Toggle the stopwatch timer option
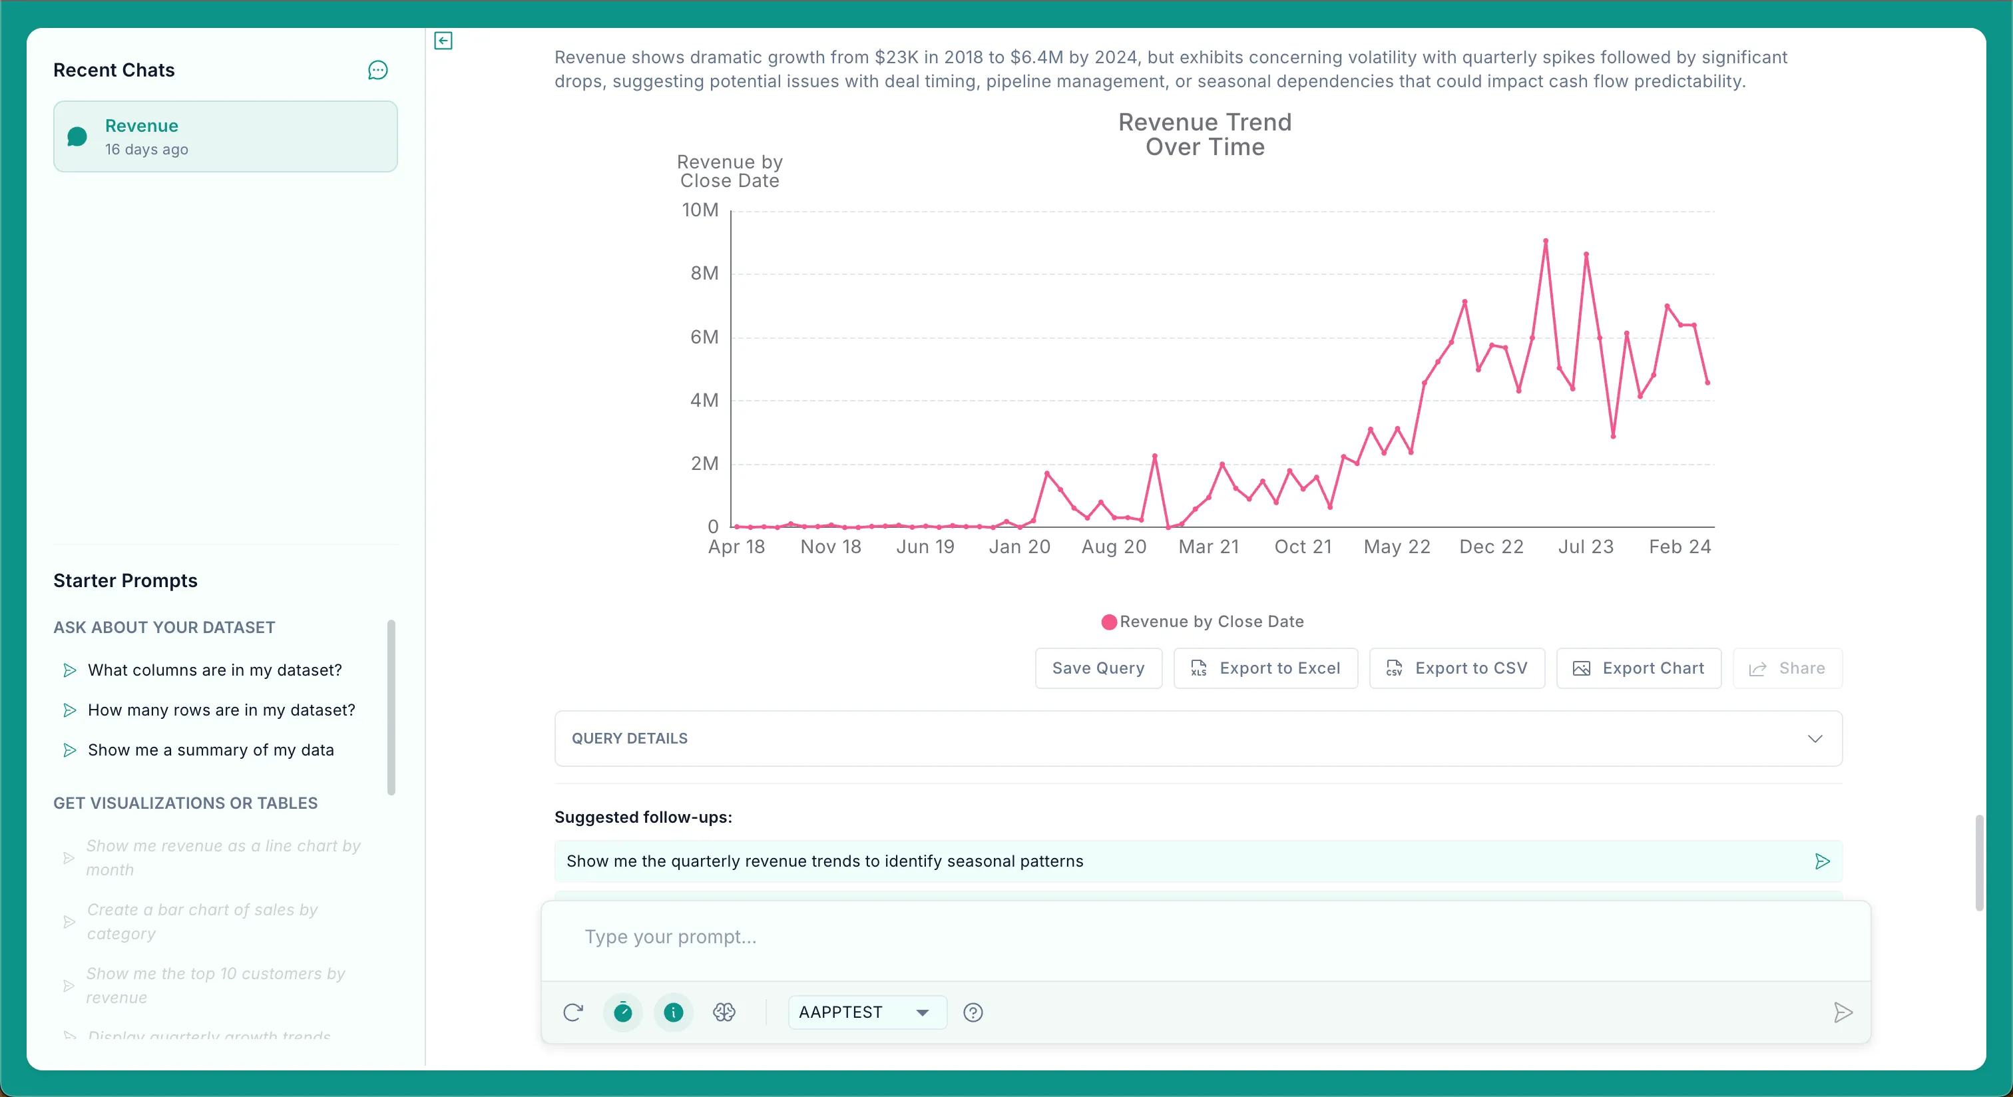 623,1012
